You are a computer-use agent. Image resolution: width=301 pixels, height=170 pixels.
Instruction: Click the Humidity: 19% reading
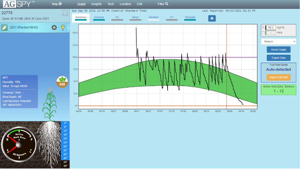(11, 82)
